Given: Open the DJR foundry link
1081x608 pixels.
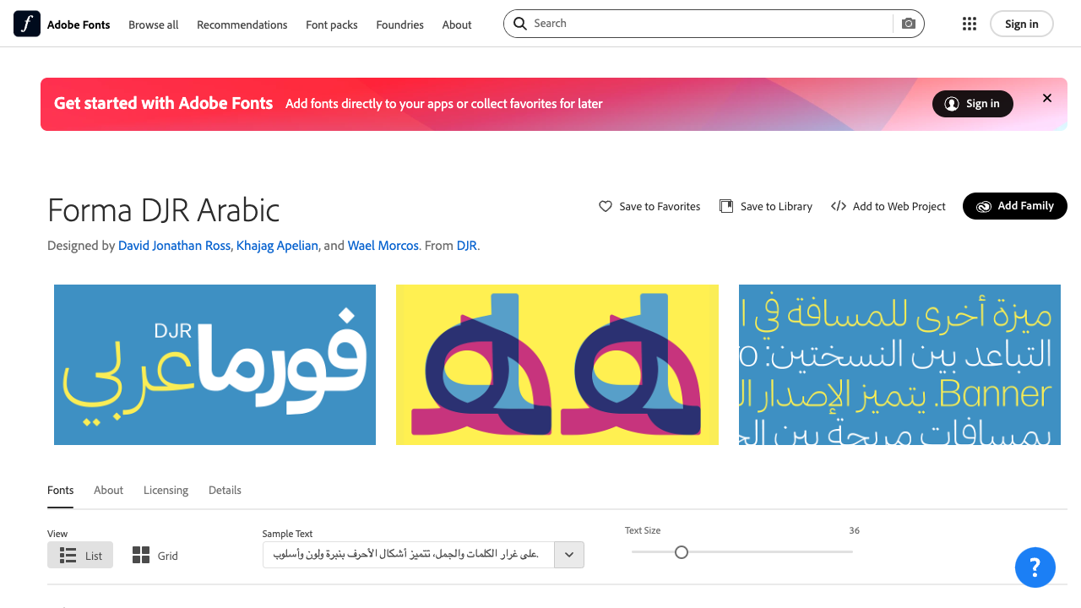Looking at the screenshot, I should point(467,246).
